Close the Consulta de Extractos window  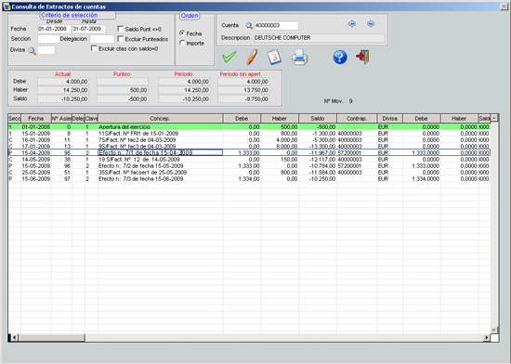tap(504, 6)
